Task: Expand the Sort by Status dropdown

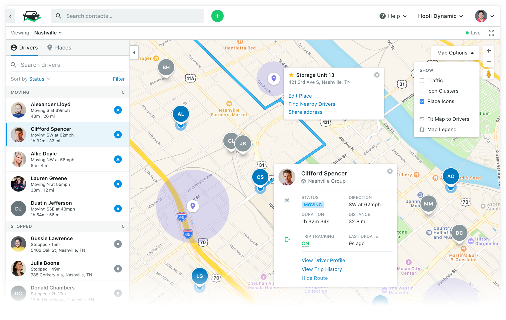Action: pos(39,79)
